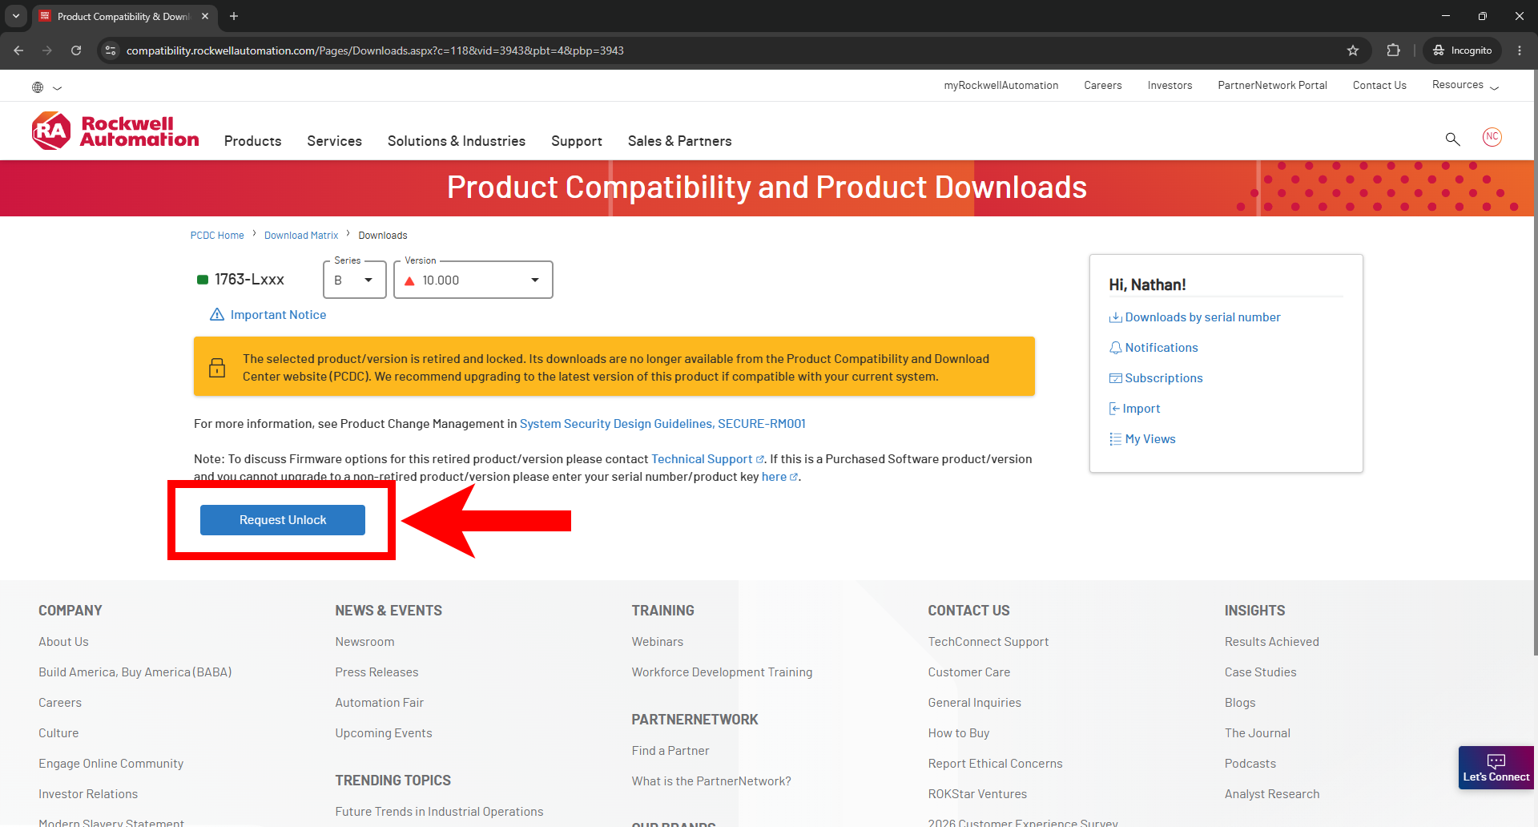Open the Investors link in top bar
Image resolution: width=1538 pixels, height=827 pixels.
tap(1170, 85)
